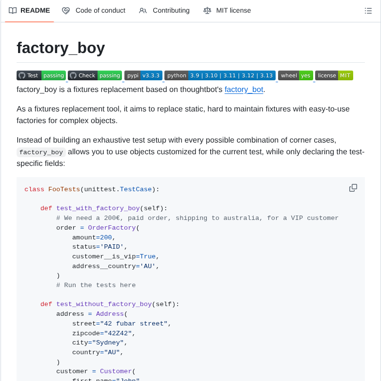The width and height of the screenshot is (381, 381).
Task: Click the Test passing badge
Action: 41,75
